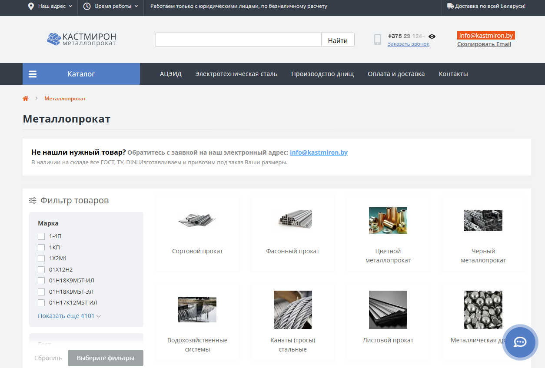Open the live chat bubble
Screen dimensions: 545x368
point(520,342)
